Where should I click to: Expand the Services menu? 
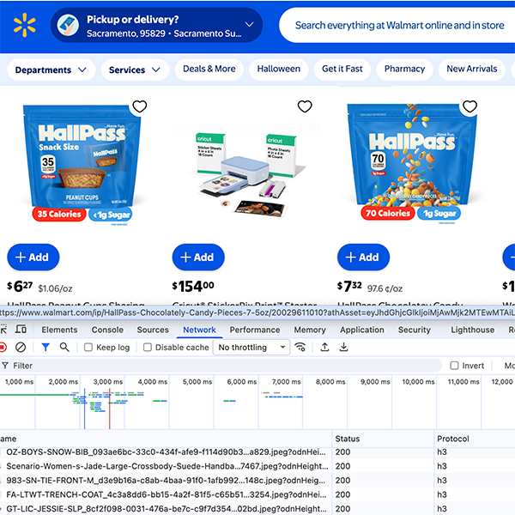tap(135, 70)
